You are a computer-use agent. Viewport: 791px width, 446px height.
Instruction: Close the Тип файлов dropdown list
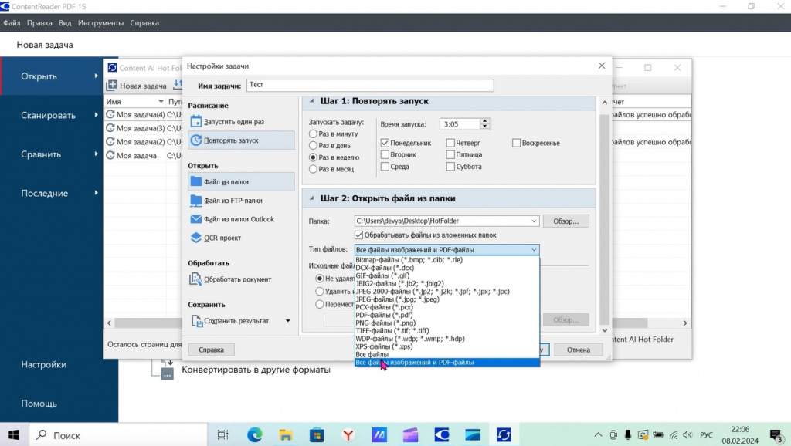pyautogui.click(x=534, y=249)
